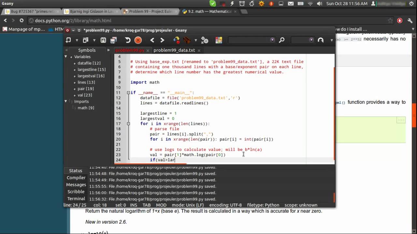417x234 pixels.
Task: Select the Terminal tab in message panel
Action: pos(76,199)
